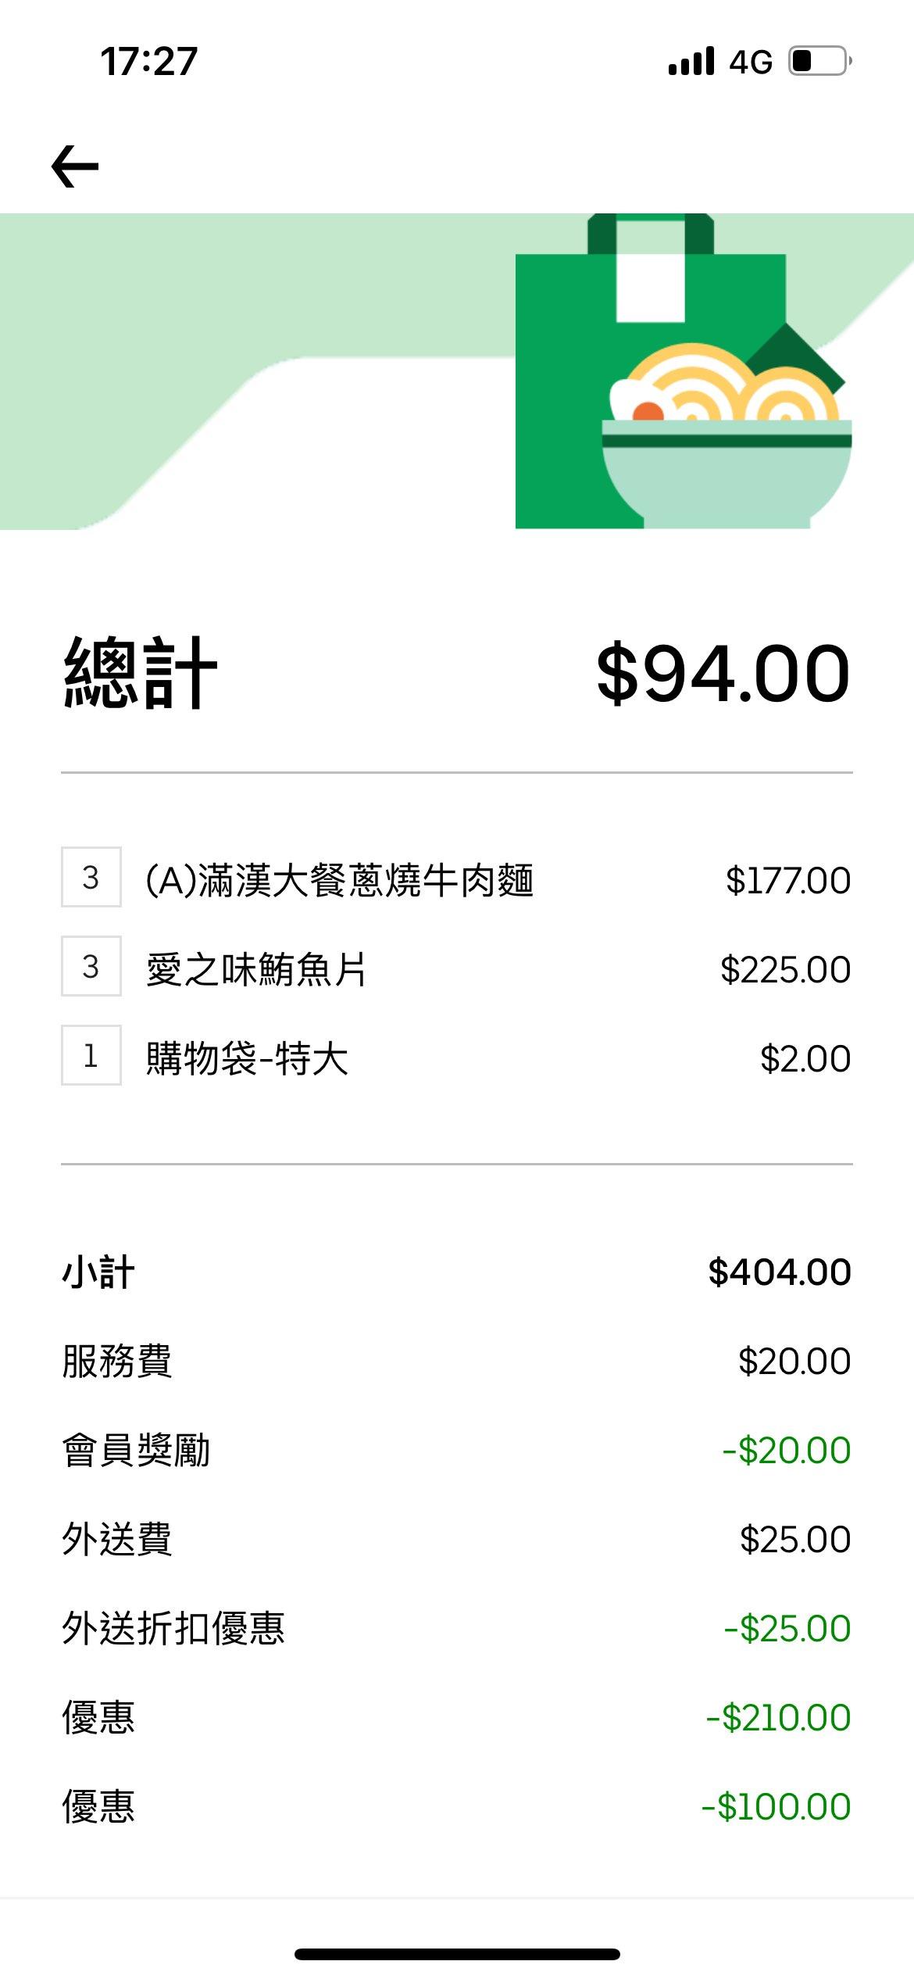Tap quantity box for 滿漢大餐蔥燒牛肉麵
The width and height of the screenshot is (914, 1979).
pos(91,877)
